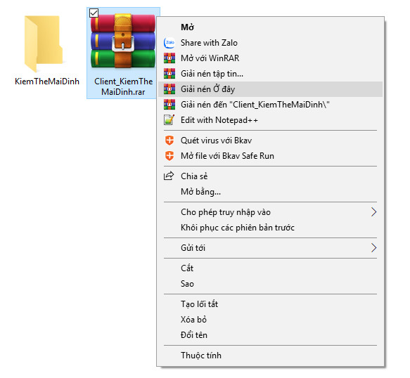
Task: Uncheck the checkbox on the rar file
Action: (94, 13)
